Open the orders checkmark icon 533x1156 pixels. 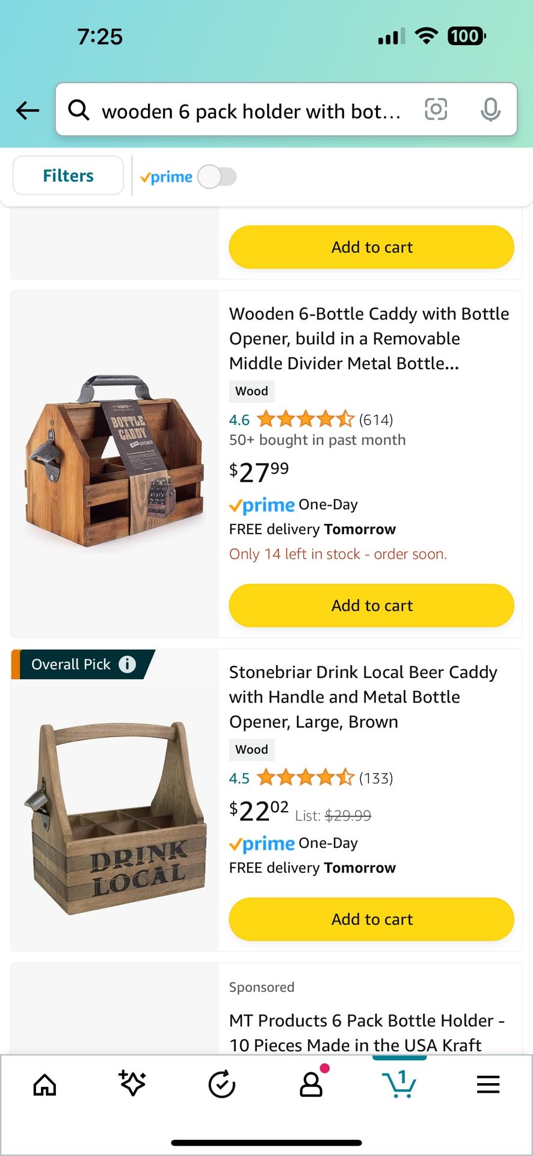pyautogui.click(x=222, y=1085)
